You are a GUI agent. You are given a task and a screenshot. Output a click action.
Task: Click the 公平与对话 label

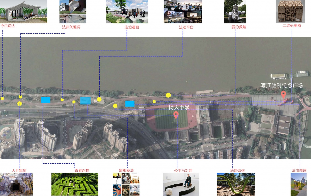coord(183,170)
